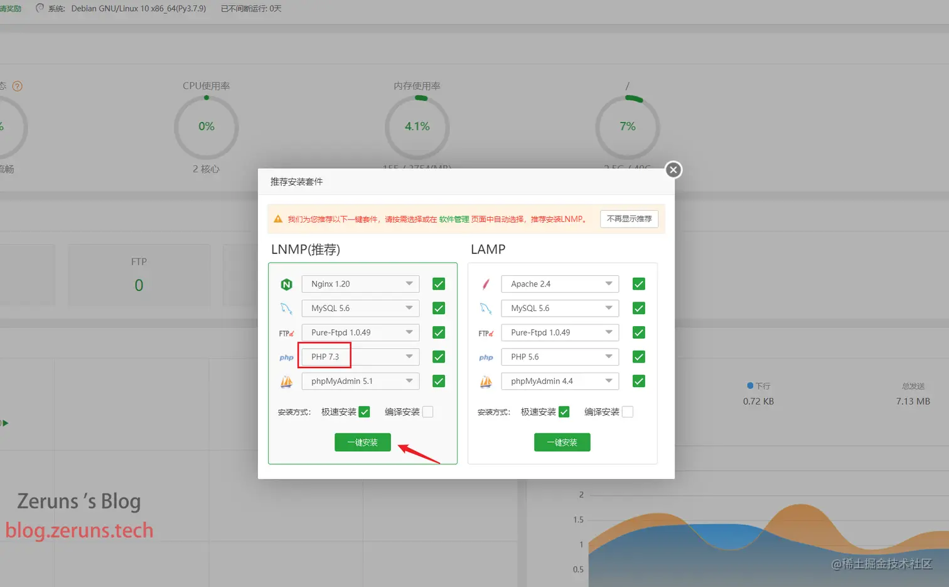Click the php icon in LNMP column
949x587 pixels.
[x=286, y=357]
